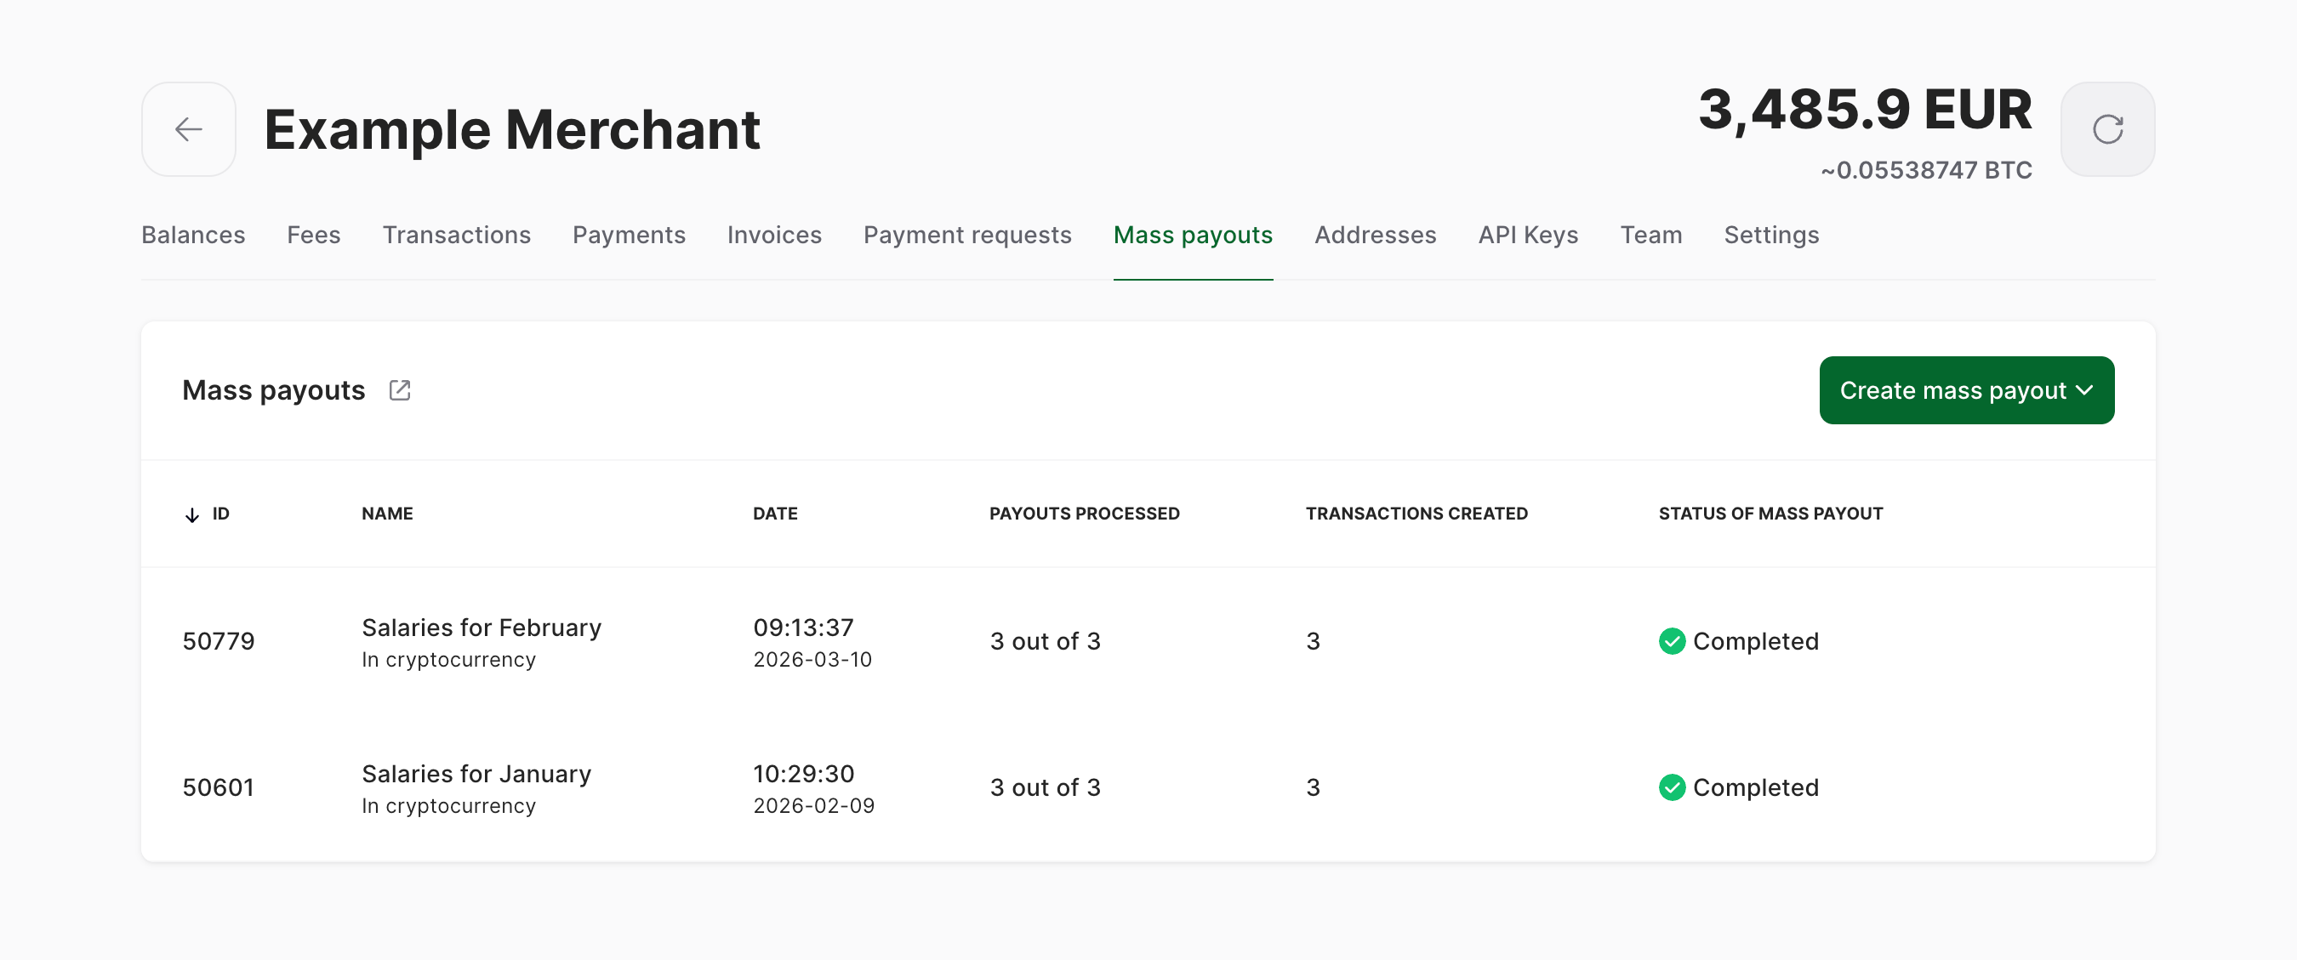Go to the API Keys section
Screen dimensions: 2297x960
(1527, 235)
